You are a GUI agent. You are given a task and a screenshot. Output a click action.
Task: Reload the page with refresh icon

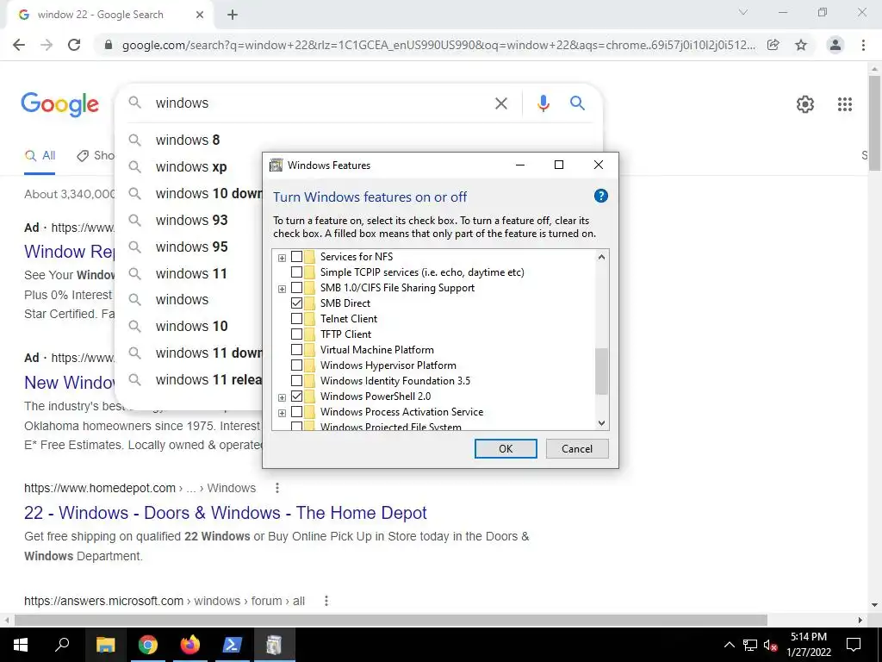pyautogui.click(x=74, y=45)
